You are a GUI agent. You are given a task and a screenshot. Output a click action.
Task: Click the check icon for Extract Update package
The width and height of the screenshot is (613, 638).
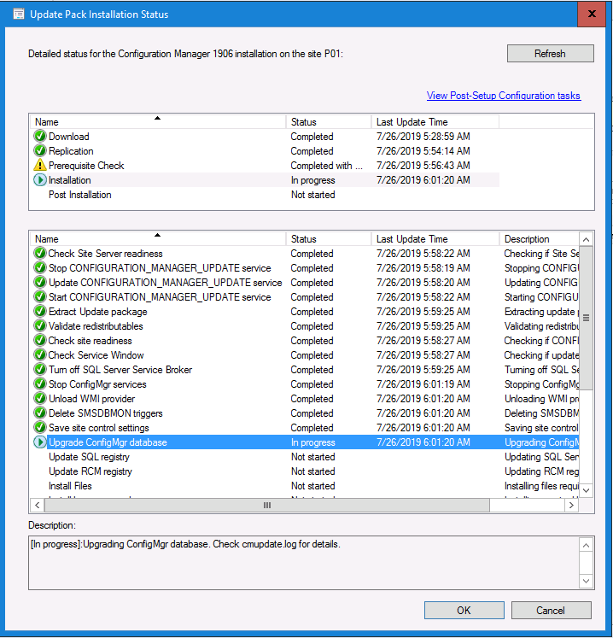pos(40,311)
